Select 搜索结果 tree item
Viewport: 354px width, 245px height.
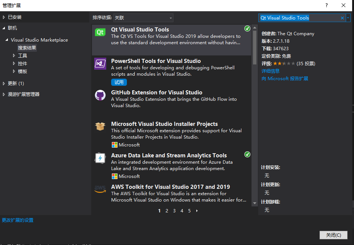(x=27, y=48)
